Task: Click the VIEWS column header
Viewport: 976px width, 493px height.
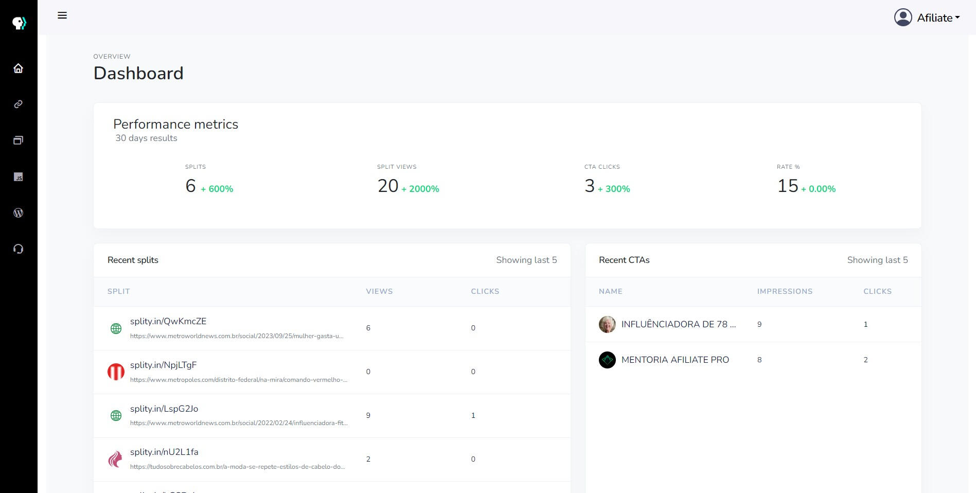Action: point(379,291)
